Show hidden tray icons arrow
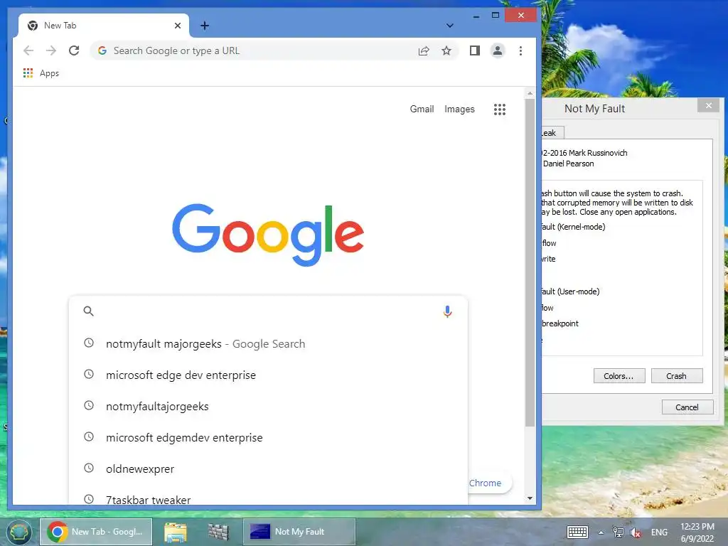 pyautogui.click(x=601, y=532)
